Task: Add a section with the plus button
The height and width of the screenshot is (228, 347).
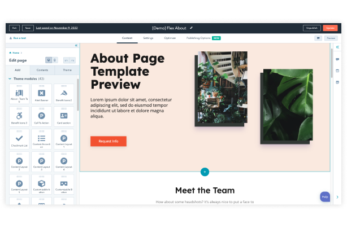Action: pyautogui.click(x=205, y=172)
